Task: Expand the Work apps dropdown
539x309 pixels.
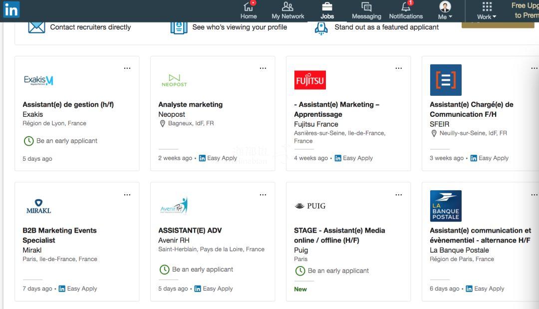Action: tap(487, 10)
